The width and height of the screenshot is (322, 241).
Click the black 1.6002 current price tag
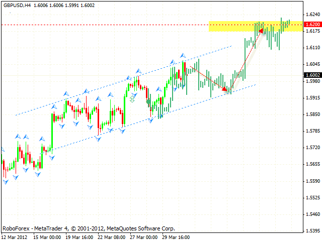(311, 75)
